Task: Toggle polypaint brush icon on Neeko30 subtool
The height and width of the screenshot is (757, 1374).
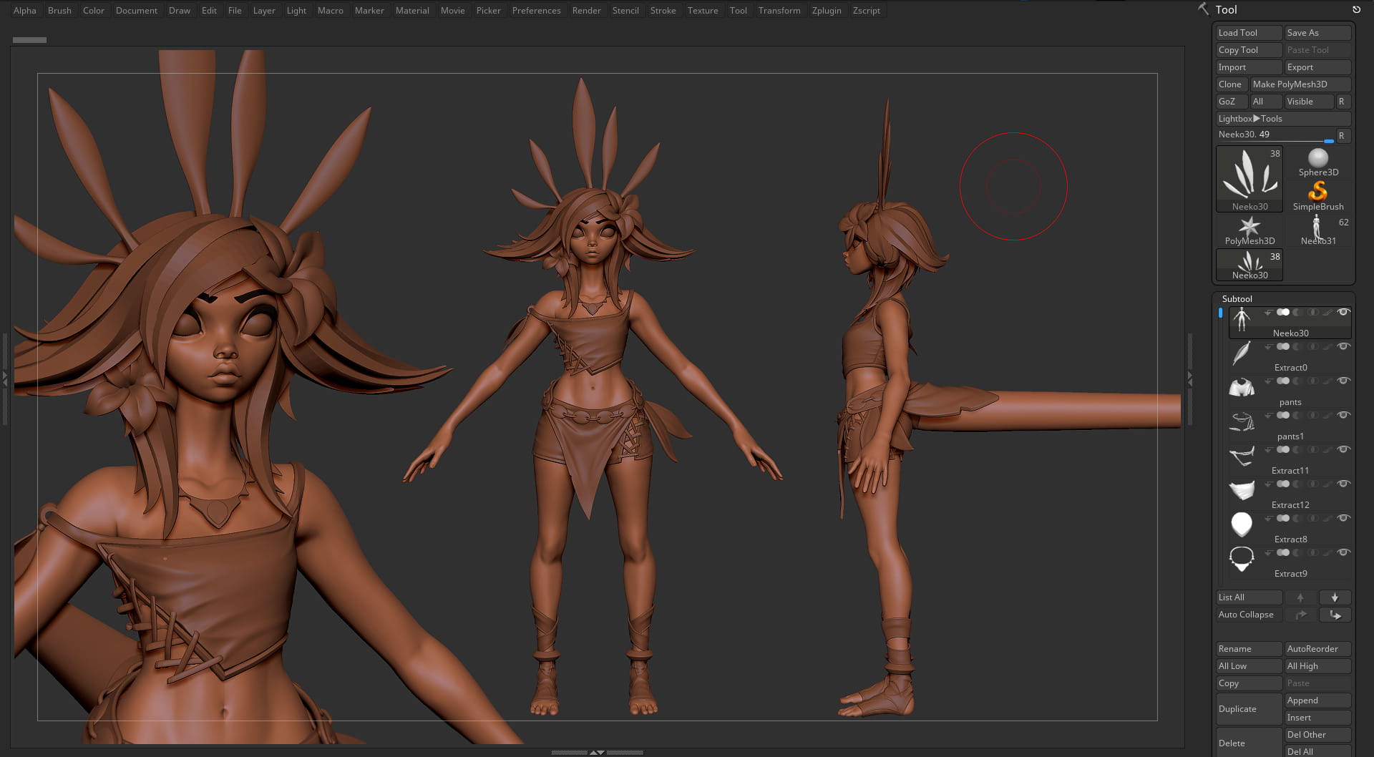Action: (1327, 313)
